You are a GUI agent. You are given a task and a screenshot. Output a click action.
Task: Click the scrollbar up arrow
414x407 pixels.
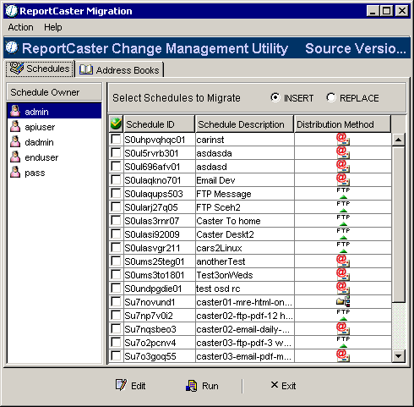(398, 140)
